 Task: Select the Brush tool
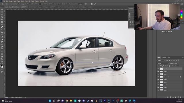point(2,29)
